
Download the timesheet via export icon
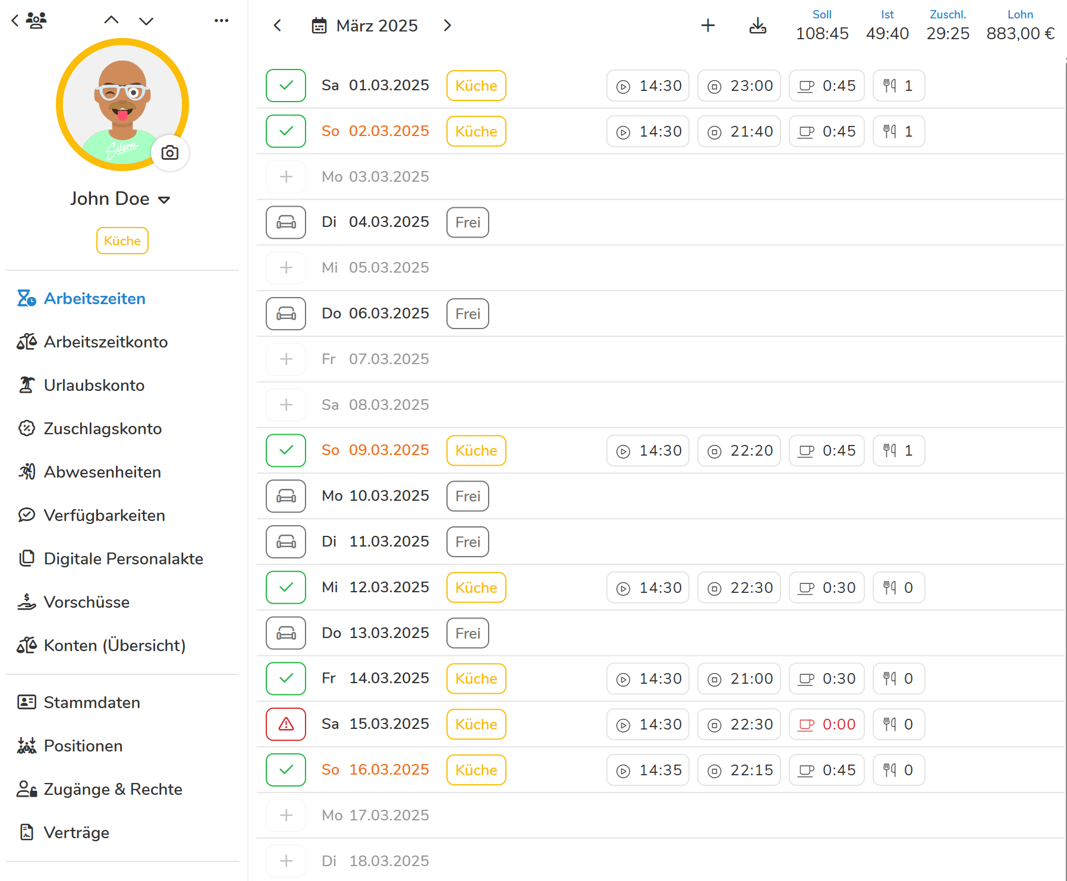[757, 26]
